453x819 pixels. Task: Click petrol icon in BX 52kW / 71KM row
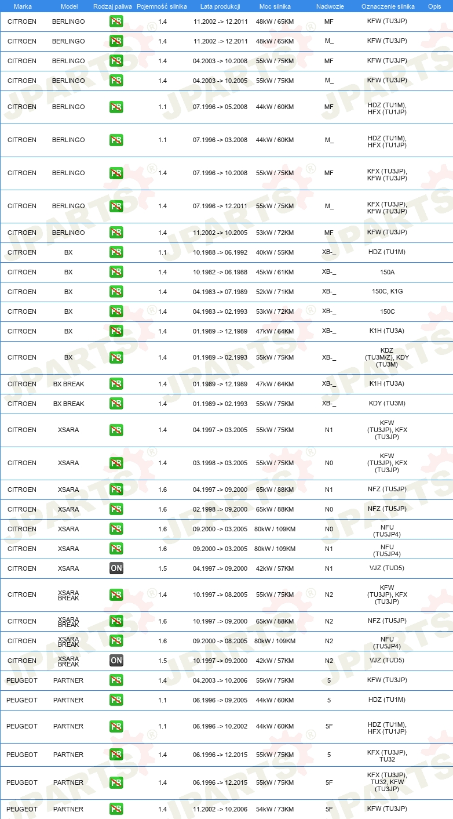(116, 292)
